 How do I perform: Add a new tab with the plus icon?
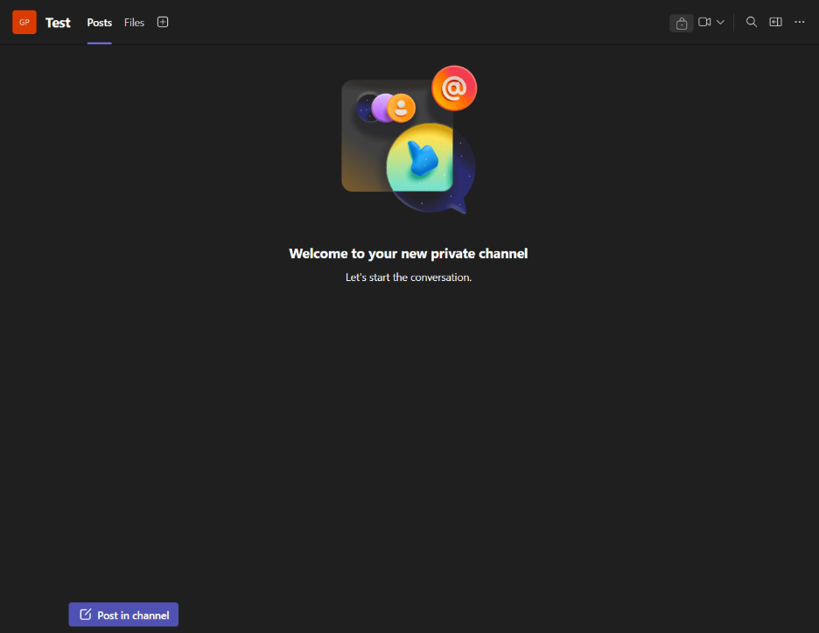(x=163, y=23)
